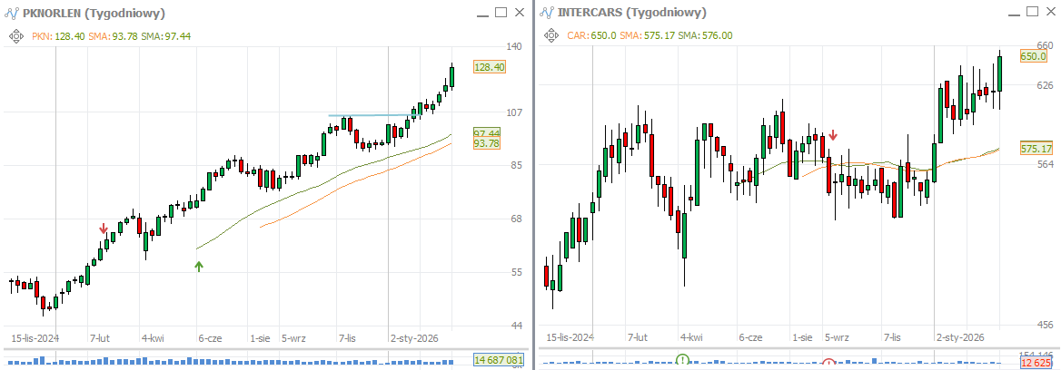1061x370 pixels.
Task: Click the INTERCARS chart type icon in title
Action: 546,12
